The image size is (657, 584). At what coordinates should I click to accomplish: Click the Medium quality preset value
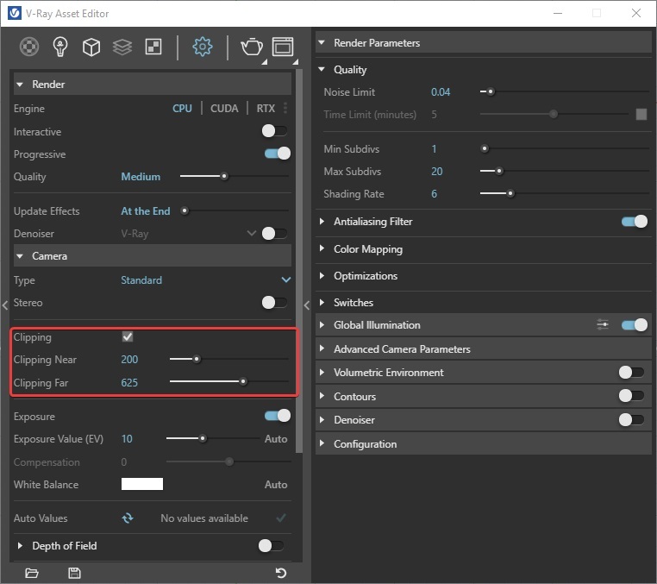141,177
